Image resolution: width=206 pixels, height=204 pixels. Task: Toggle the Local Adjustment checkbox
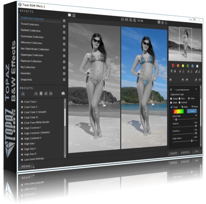point(171,90)
